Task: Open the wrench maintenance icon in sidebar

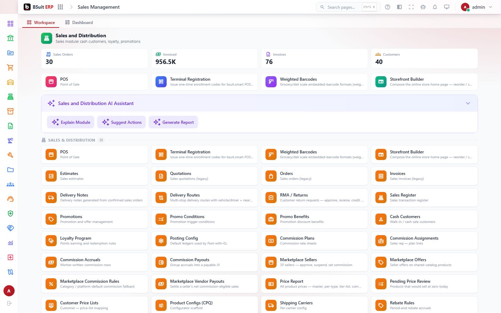Action: coord(10,155)
